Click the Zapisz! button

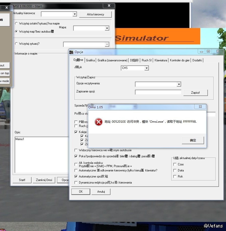(195, 93)
